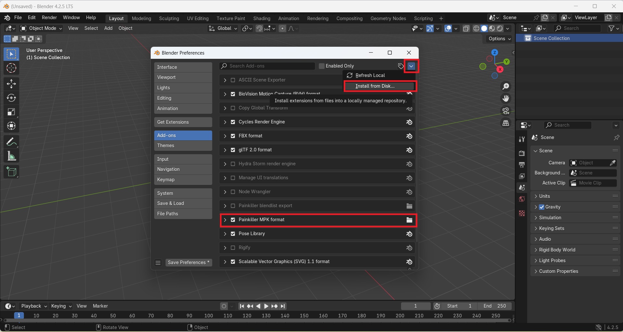623x332 pixels.
Task: Click the current frame number field
Action: click(x=416, y=306)
